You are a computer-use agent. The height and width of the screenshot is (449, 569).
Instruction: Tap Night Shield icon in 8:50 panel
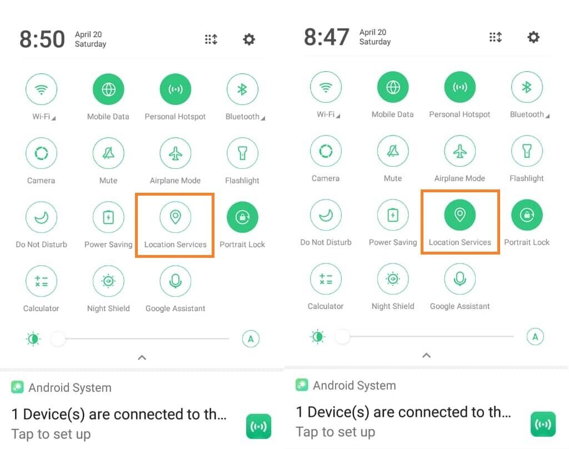click(x=108, y=281)
